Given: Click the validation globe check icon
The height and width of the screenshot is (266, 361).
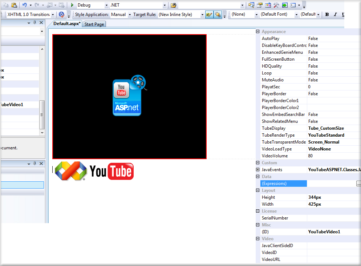Looking at the screenshot, I should (x=61, y=15).
